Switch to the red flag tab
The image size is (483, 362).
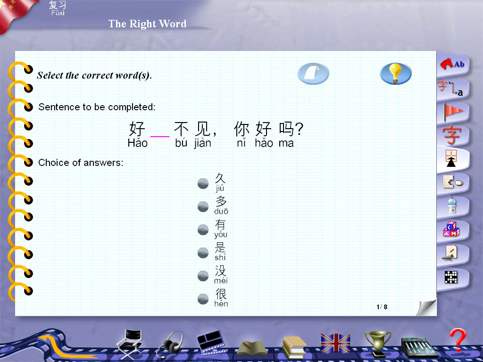(x=452, y=112)
